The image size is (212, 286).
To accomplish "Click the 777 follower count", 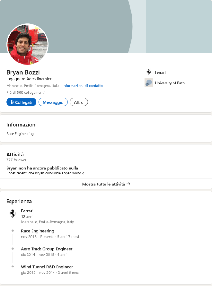I will point(16,160).
